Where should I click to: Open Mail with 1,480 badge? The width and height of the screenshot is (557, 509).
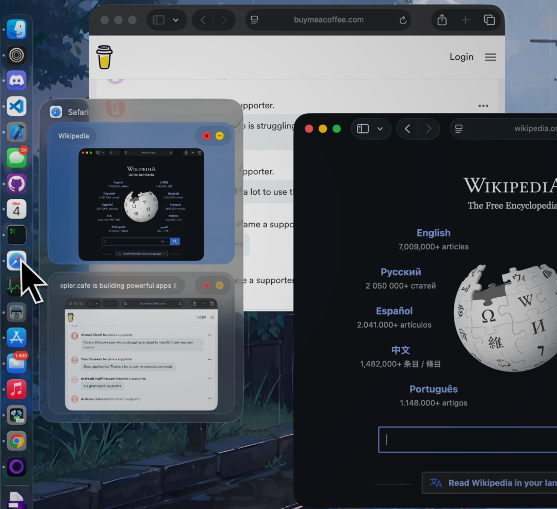pyautogui.click(x=17, y=363)
